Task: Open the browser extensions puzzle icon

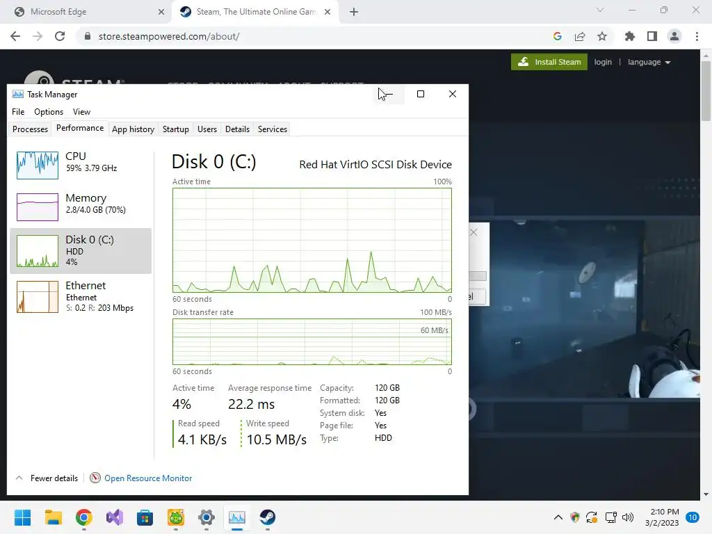Action: [630, 36]
